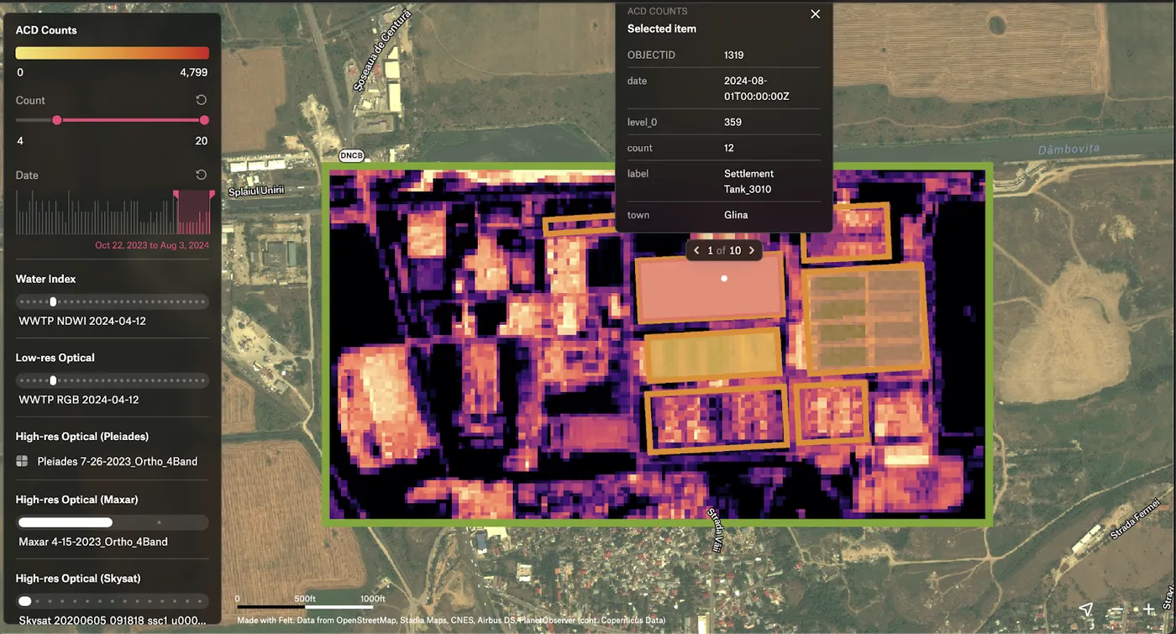Click the Skysat 20200605 layer label

(x=112, y=621)
